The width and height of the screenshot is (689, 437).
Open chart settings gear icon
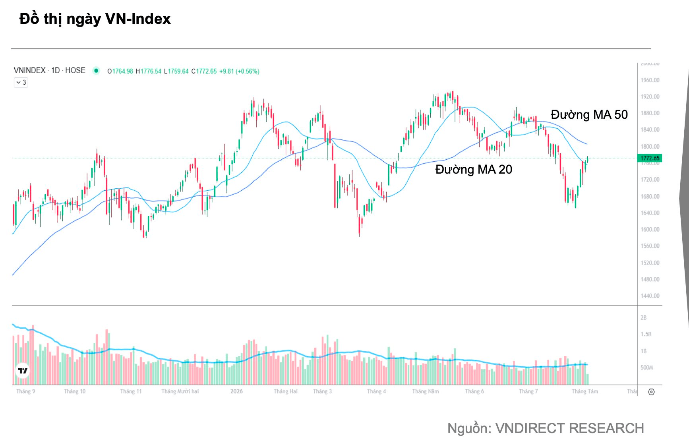coord(651,392)
